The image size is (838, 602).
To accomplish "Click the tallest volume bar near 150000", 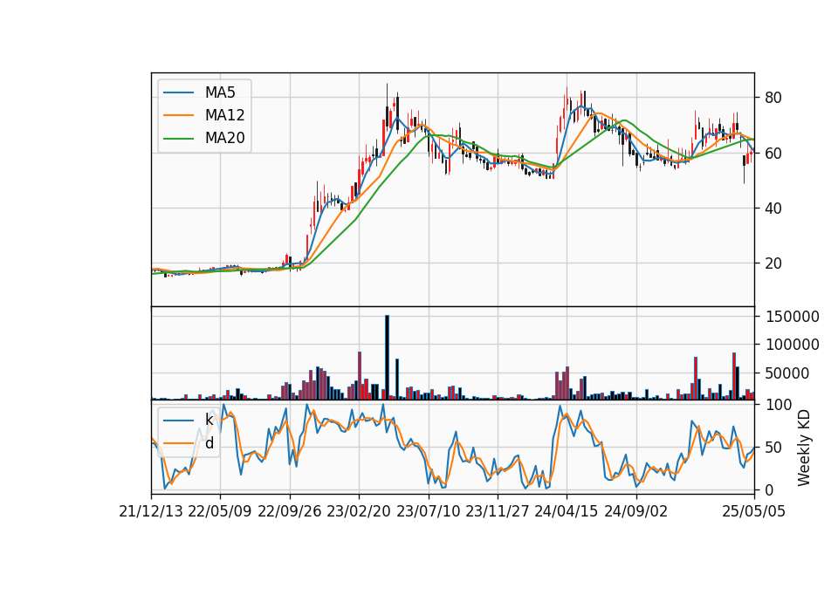I will pos(387,358).
